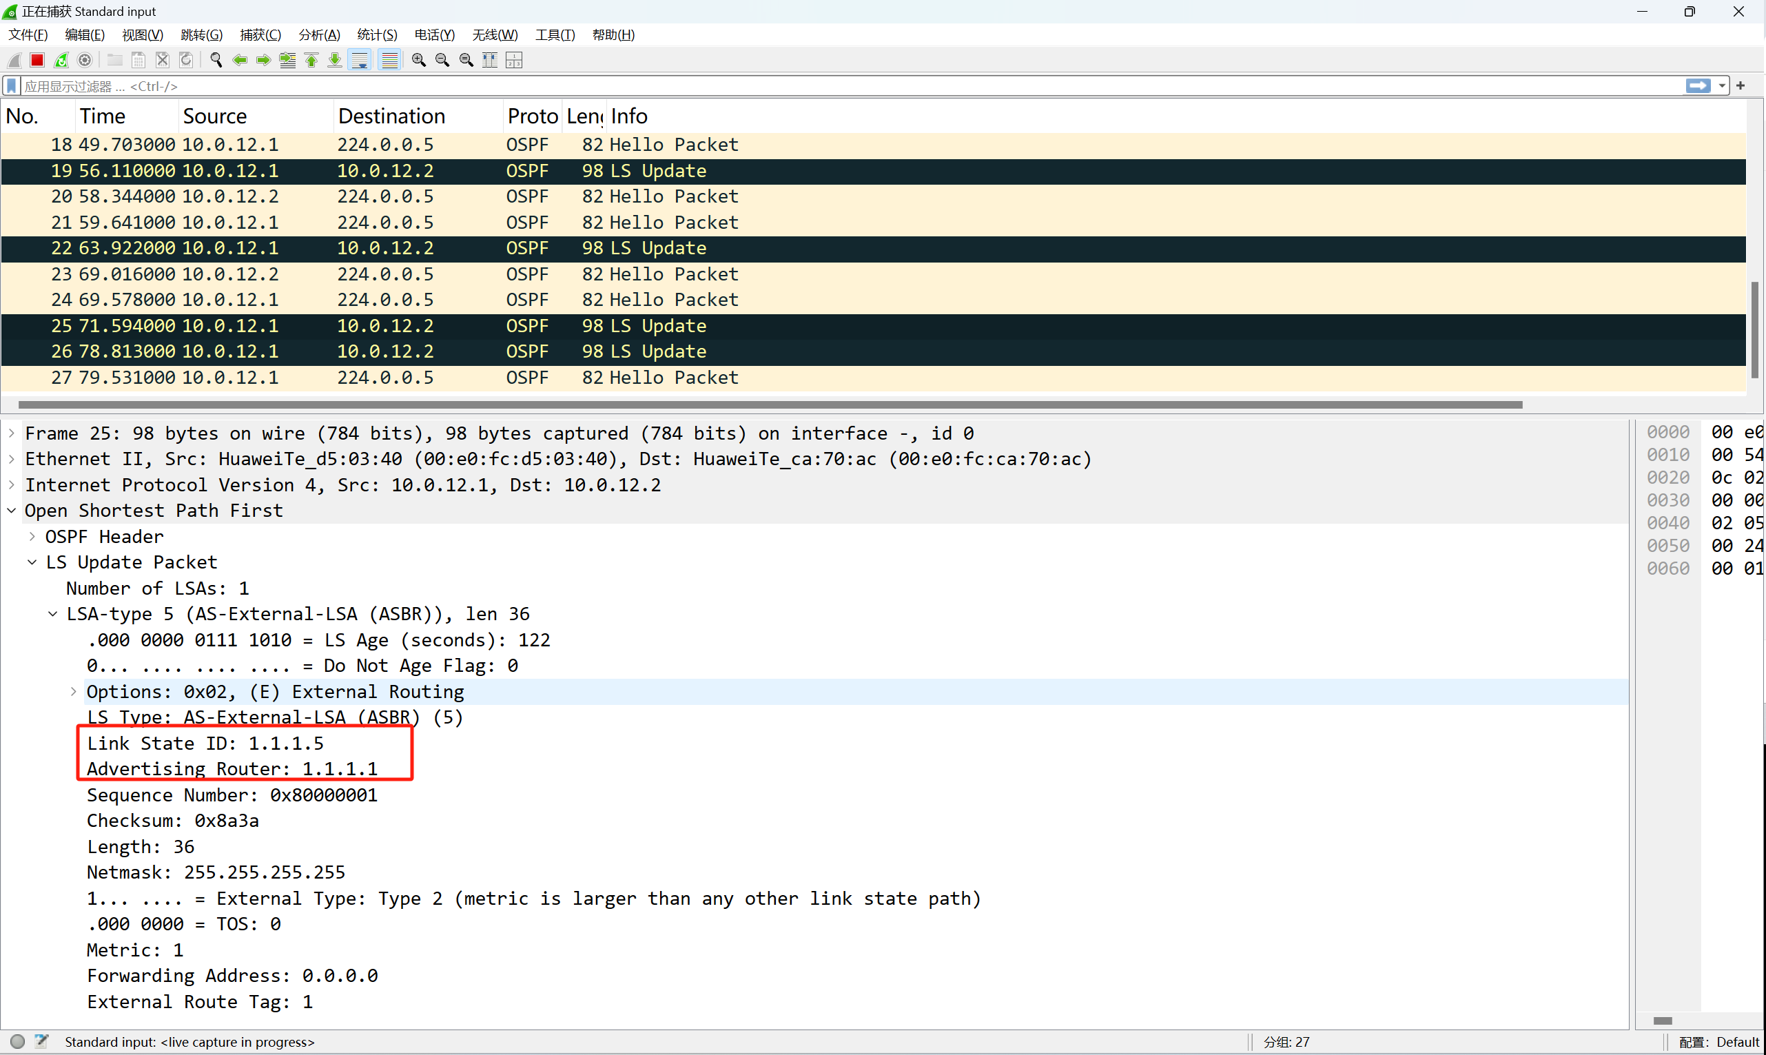Restart the current capture
Image resolution: width=1766 pixels, height=1055 pixels.
[61, 61]
